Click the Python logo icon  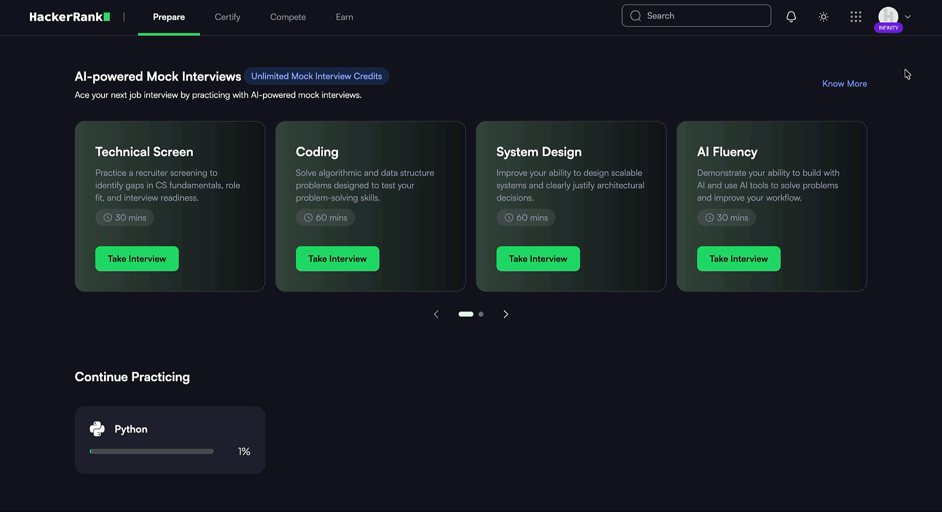tap(97, 429)
